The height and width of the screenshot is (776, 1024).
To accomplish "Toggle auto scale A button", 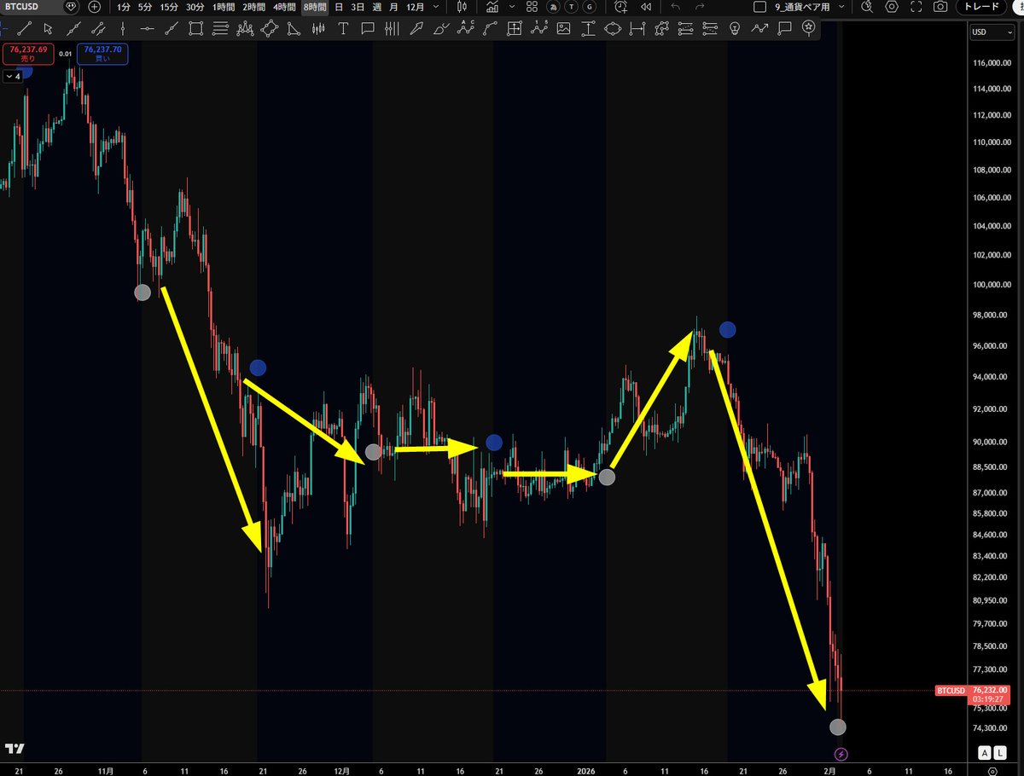I will pyautogui.click(x=986, y=753).
